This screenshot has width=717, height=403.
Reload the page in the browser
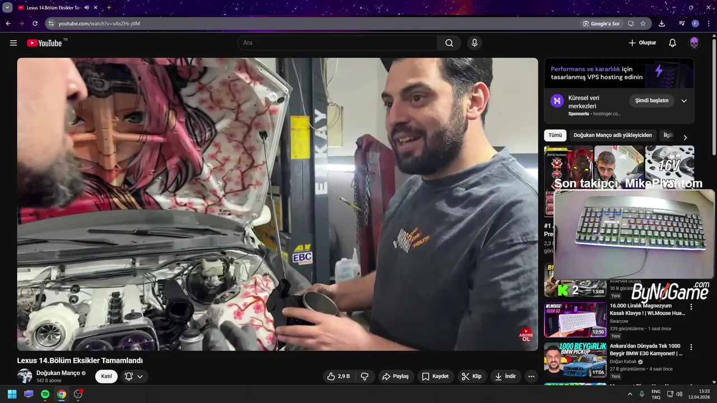35,24
